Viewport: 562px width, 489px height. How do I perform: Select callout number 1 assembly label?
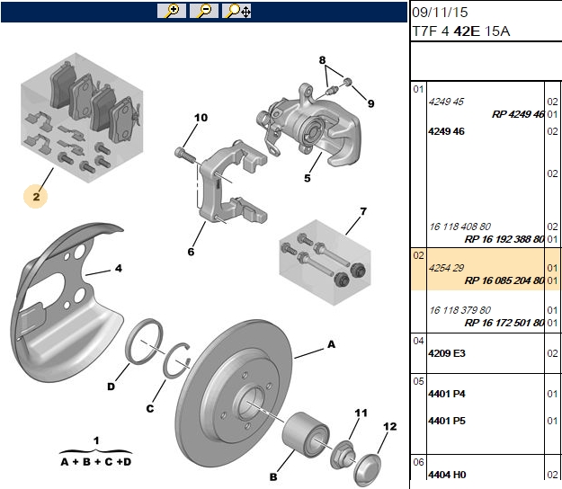tap(96, 440)
